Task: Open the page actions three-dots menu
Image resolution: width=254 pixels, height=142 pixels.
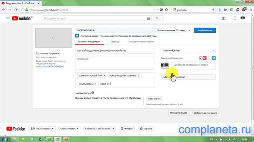Action: [156, 10]
